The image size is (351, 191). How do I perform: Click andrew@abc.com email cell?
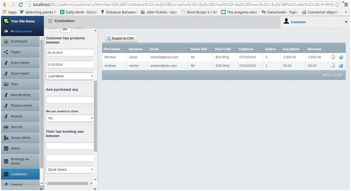163,66
